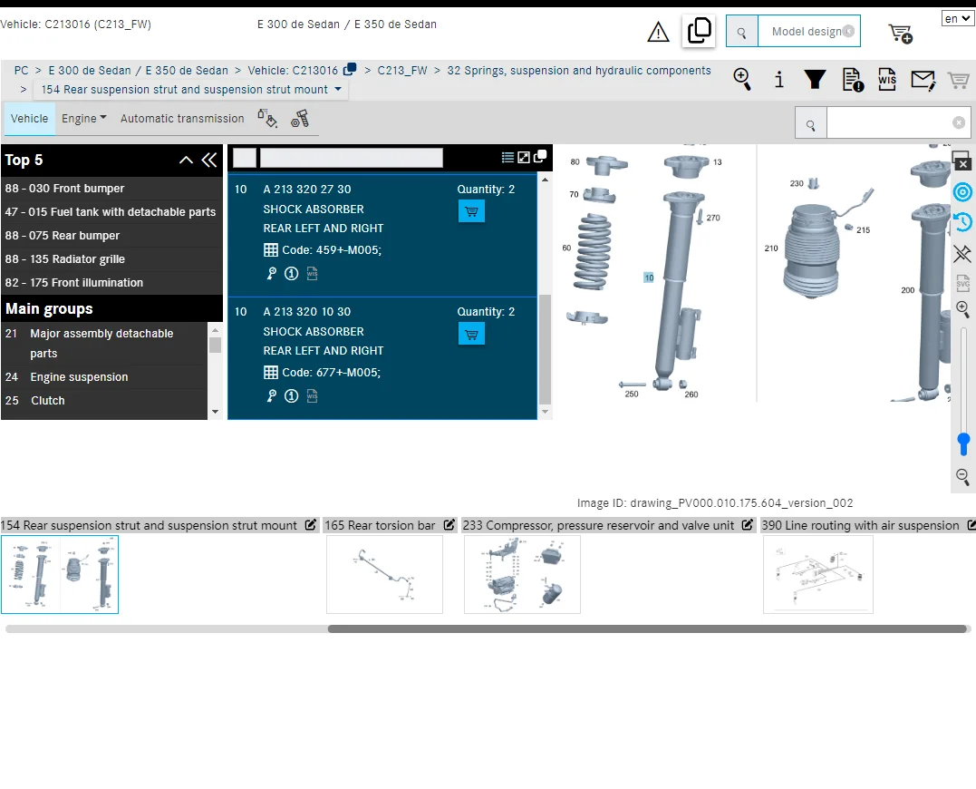Click PC breadcrumb link

point(21,71)
